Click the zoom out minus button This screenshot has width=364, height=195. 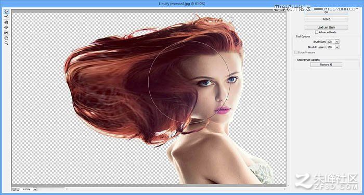(14, 189)
